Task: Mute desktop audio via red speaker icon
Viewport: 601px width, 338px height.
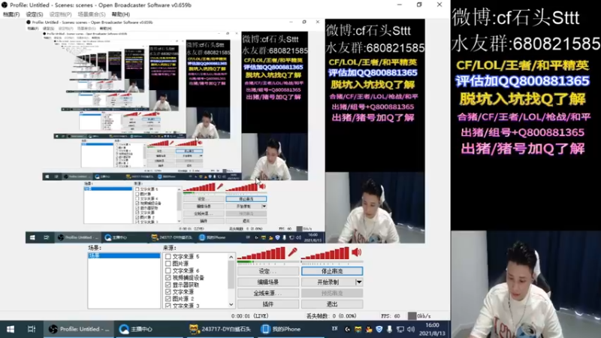Action: (x=356, y=252)
